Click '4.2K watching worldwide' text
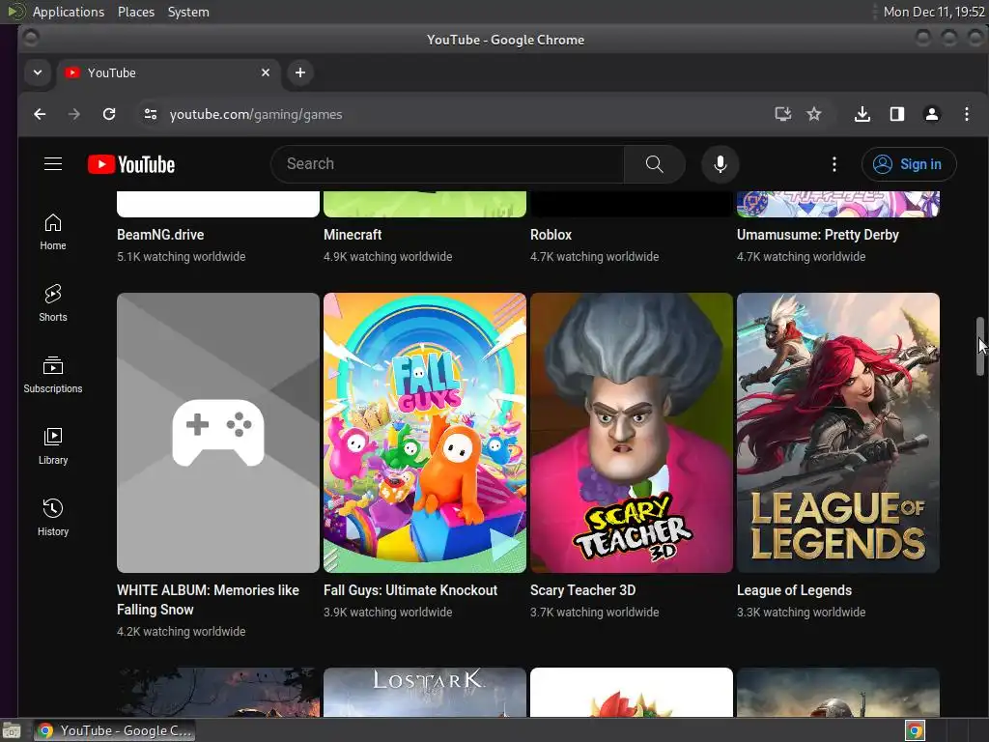 point(181,632)
